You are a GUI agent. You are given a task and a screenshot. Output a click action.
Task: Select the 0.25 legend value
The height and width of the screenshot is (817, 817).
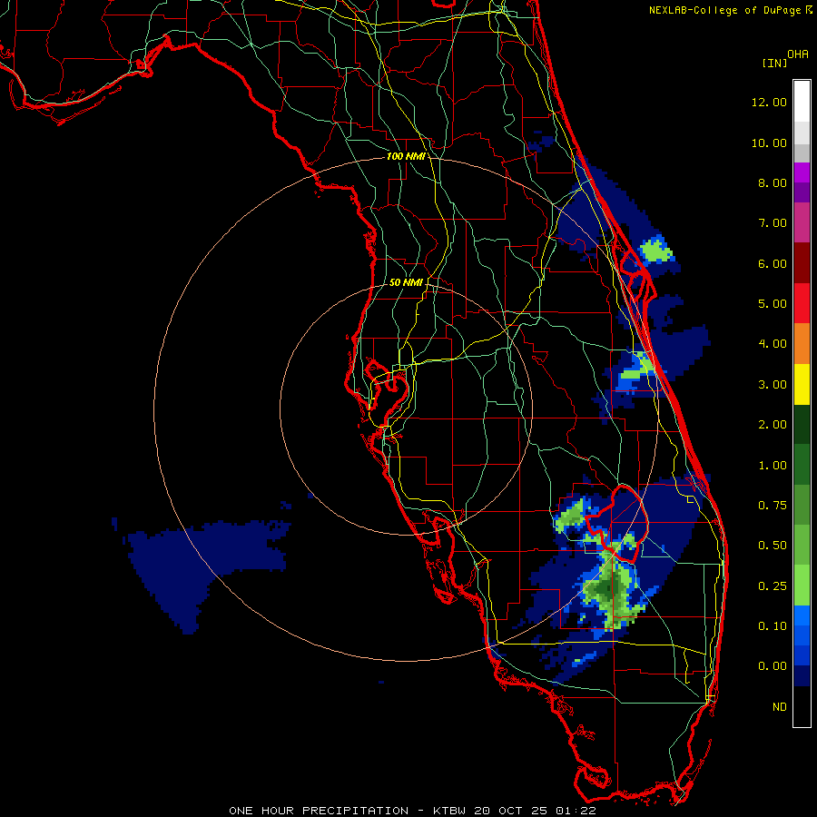pyautogui.click(x=773, y=586)
